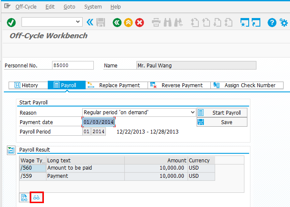Viewport: 290px width, 207px height.
Task: Click the green Back arrow icon
Action: click(116, 22)
